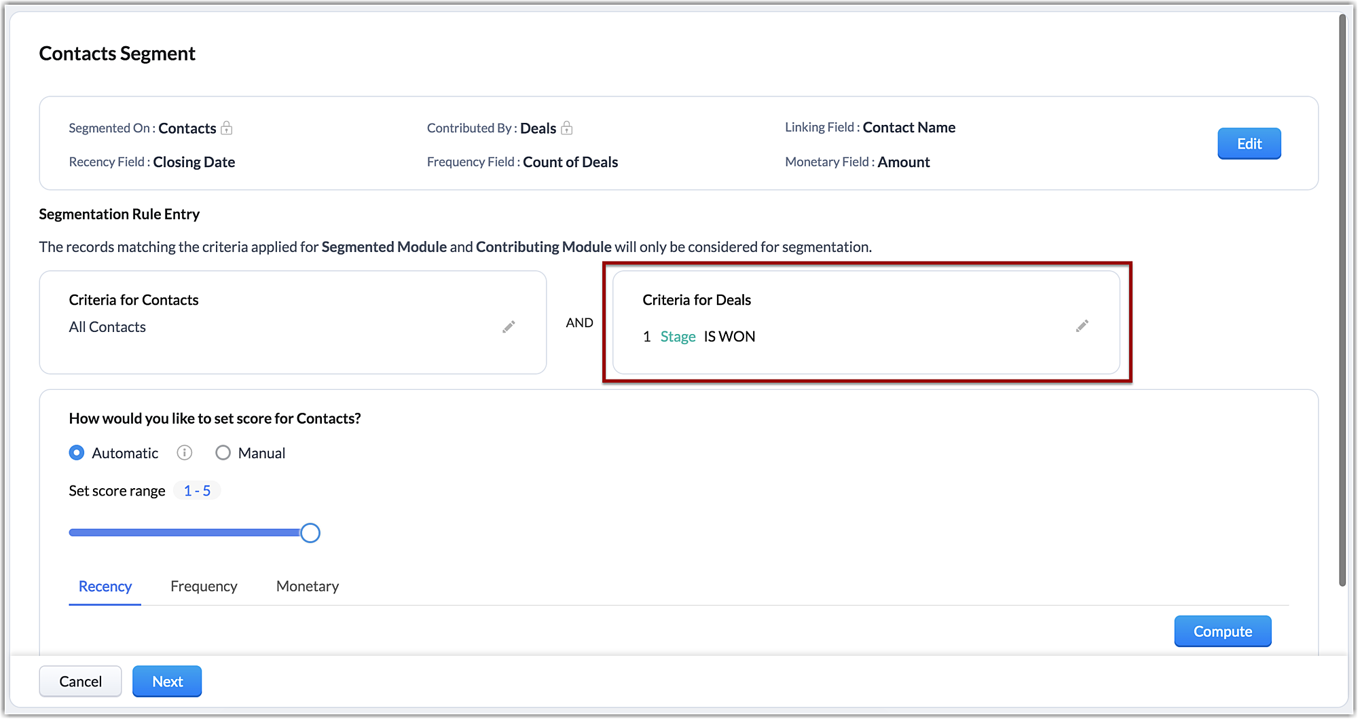Click the lock icon beside Segmented On Contacts
Image resolution: width=1358 pixels, height=719 pixels.
coord(227,128)
